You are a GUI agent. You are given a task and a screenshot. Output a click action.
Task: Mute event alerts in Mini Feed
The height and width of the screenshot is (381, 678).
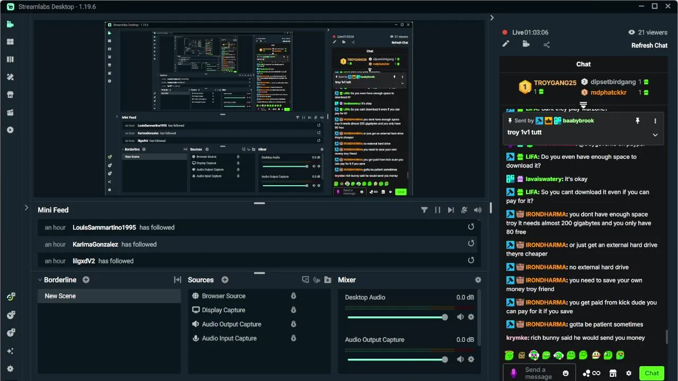coord(465,210)
